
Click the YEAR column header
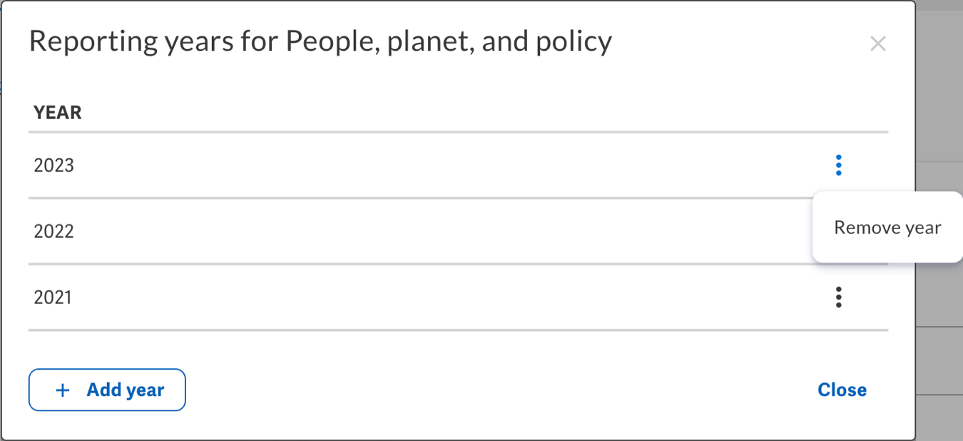[58, 113]
